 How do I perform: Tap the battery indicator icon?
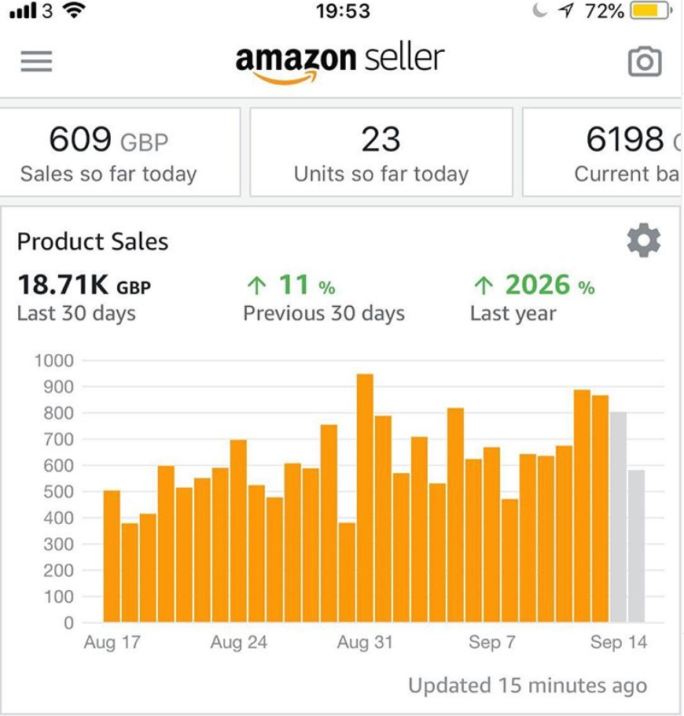(x=651, y=10)
